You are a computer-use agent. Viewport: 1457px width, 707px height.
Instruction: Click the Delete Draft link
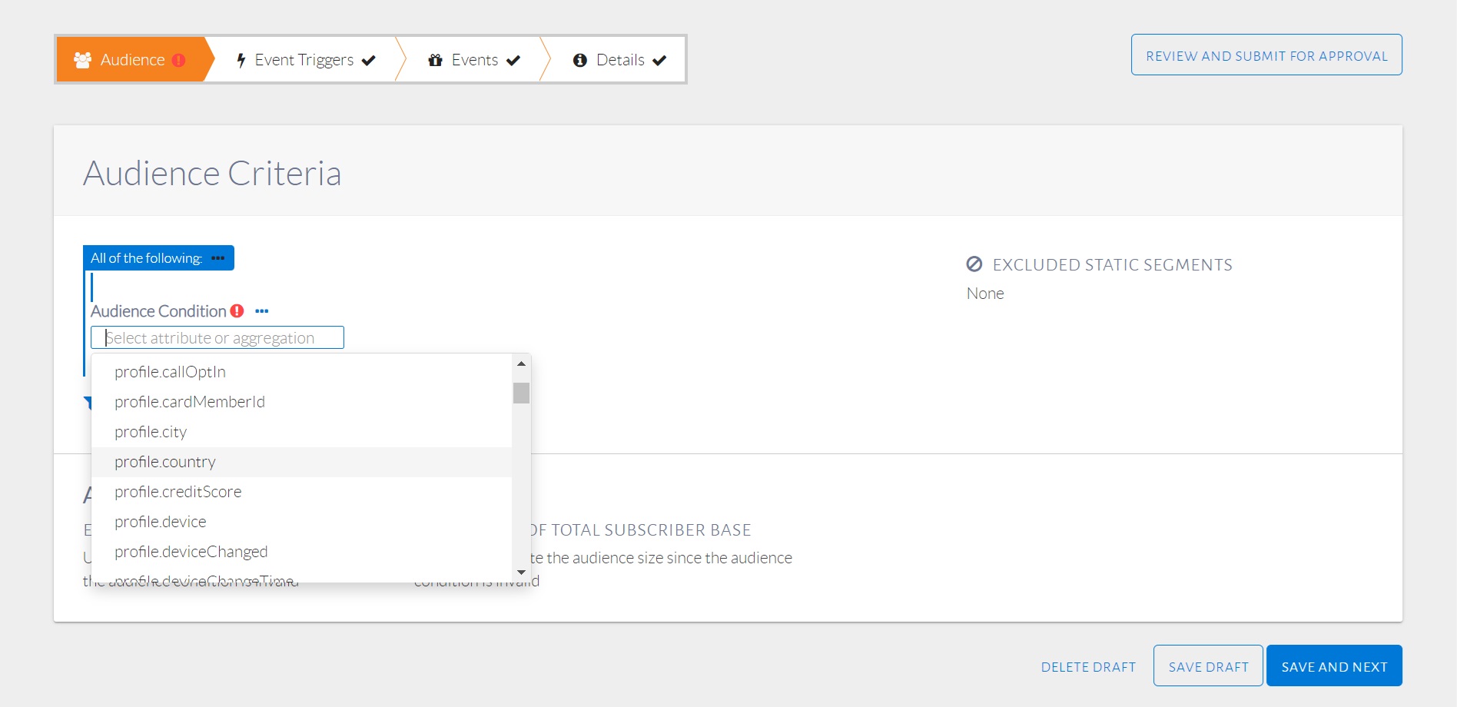pyautogui.click(x=1088, y=667)
